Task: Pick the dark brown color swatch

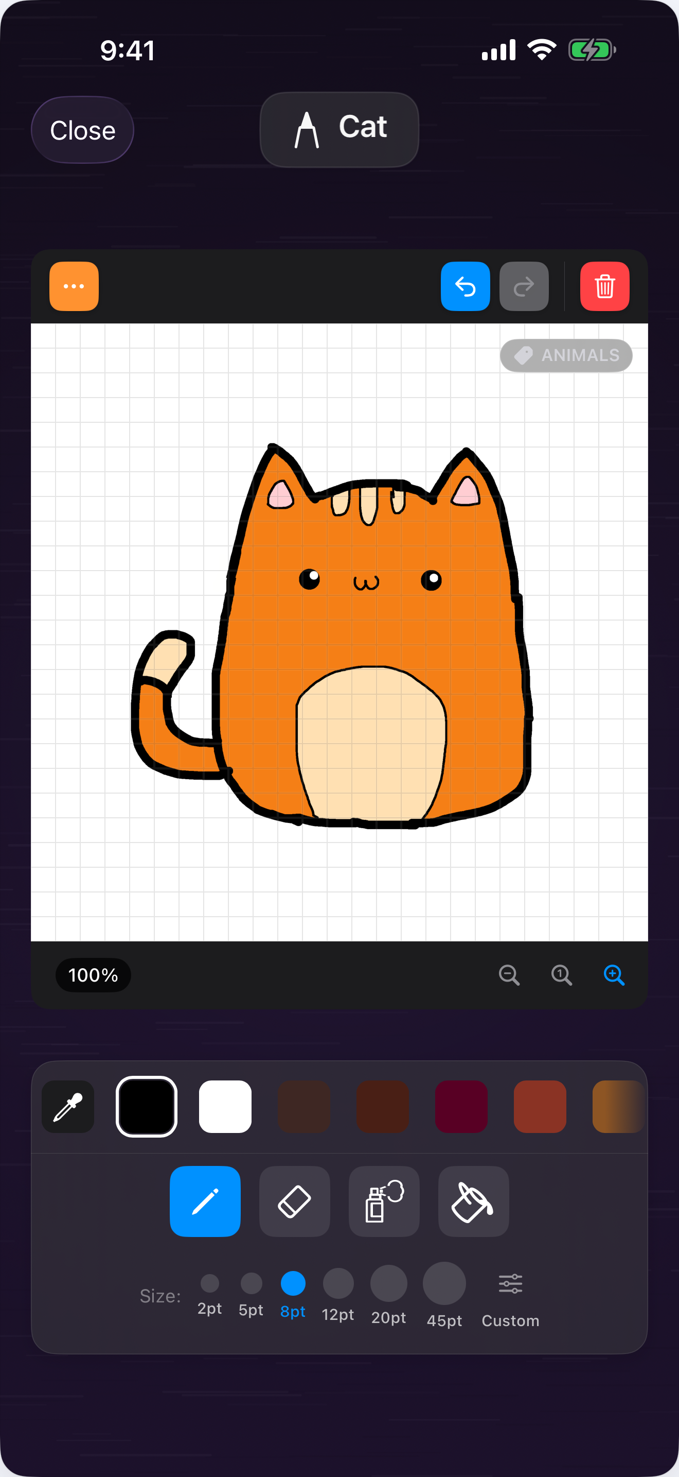Action: 304,1107
